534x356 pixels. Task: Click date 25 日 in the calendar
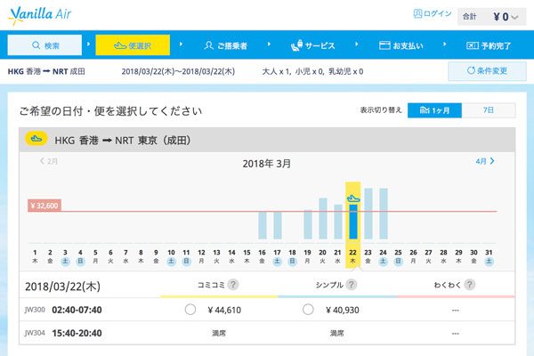(398, 256)
